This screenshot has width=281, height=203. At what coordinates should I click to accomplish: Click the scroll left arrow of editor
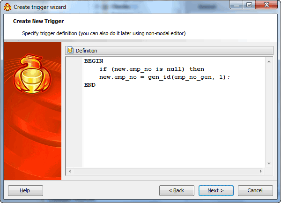(70, 171)
